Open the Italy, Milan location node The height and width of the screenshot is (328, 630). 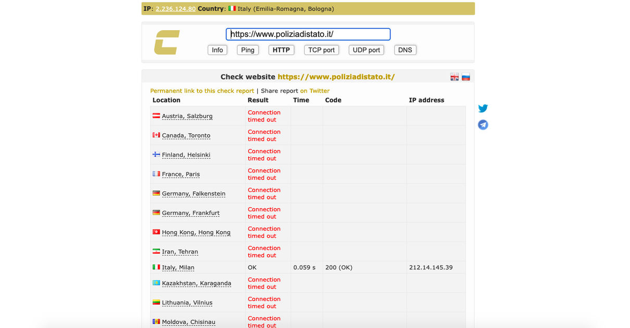click(x=178, y=268)
